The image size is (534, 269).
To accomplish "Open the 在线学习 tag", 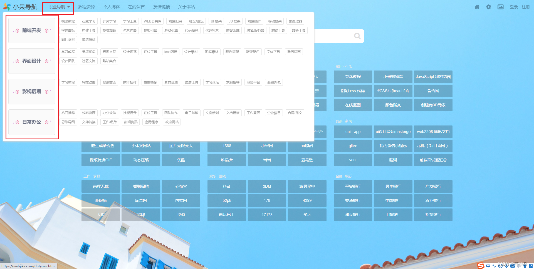I will pos(89,21).
